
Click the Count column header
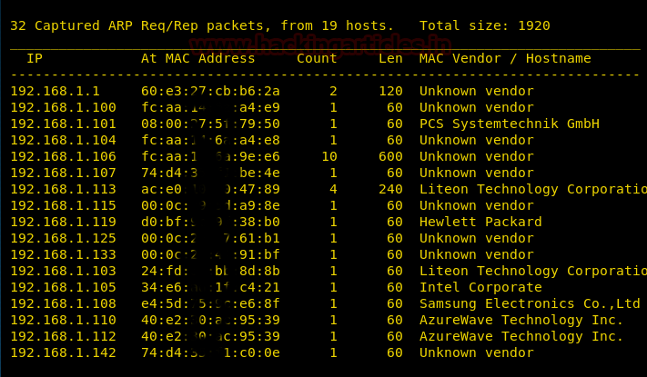[x=317, y=59]
